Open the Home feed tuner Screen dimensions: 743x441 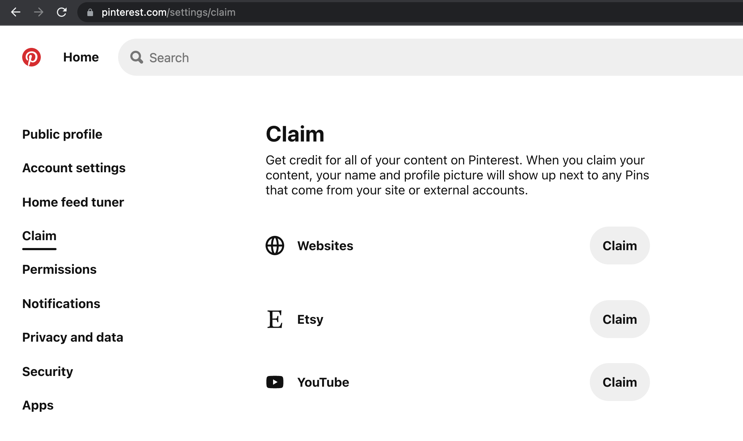pyautogui.click(x=73, y=202)
